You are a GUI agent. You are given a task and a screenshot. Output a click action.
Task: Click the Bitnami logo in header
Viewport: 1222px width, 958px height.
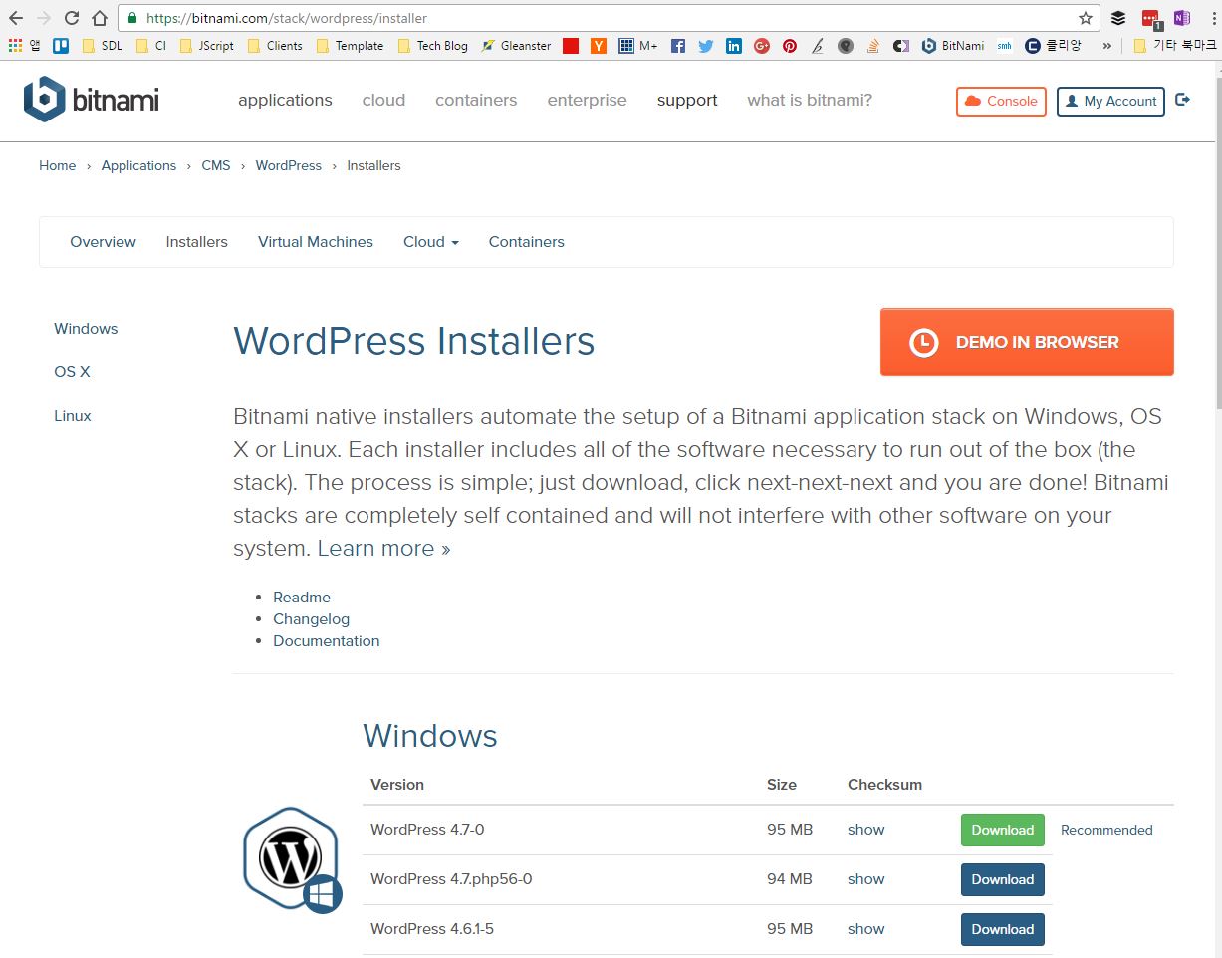[92, 100]
